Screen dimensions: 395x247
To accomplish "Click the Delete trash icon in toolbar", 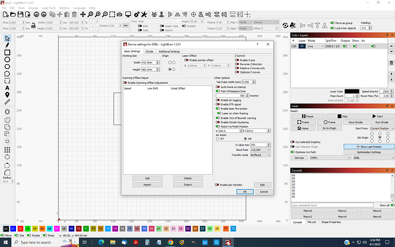I will point(74,15).
